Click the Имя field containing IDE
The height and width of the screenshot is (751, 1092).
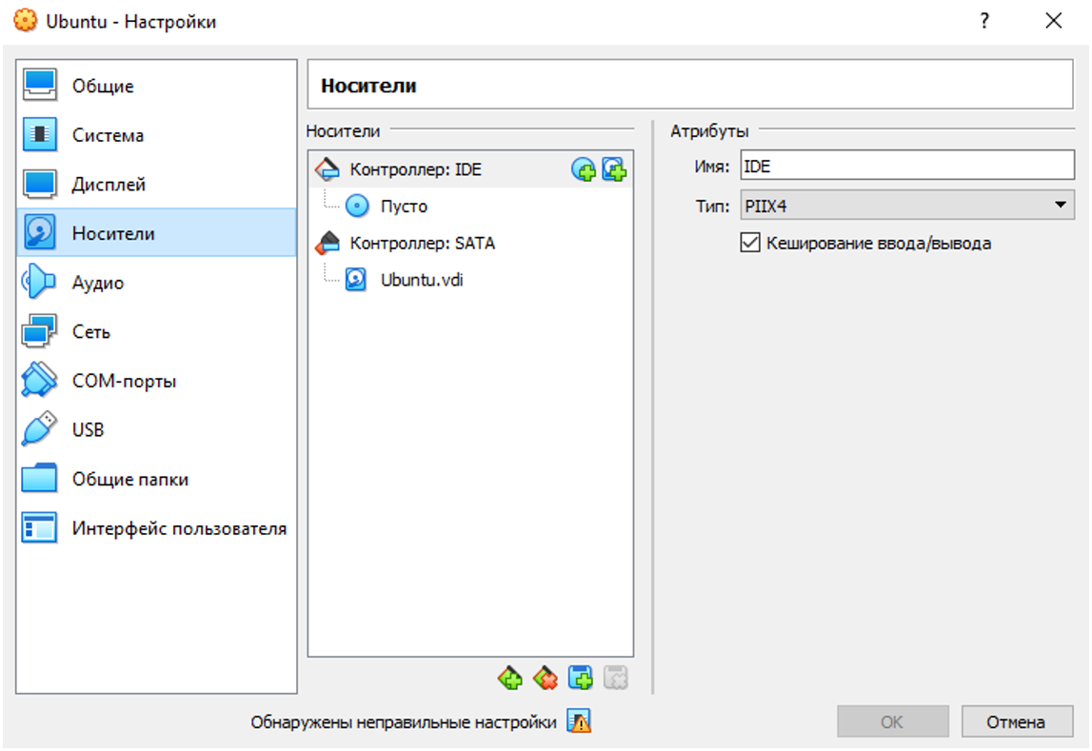[x=907, y=167]
